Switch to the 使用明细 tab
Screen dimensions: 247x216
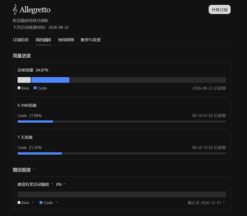coord(66,40)
